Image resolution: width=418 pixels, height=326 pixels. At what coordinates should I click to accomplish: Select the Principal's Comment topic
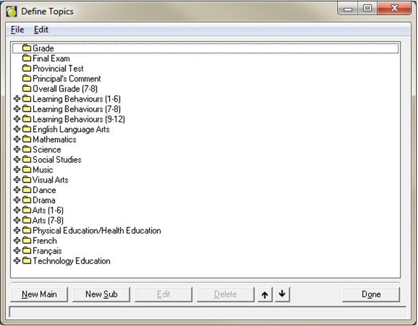(x=66, y=79)
